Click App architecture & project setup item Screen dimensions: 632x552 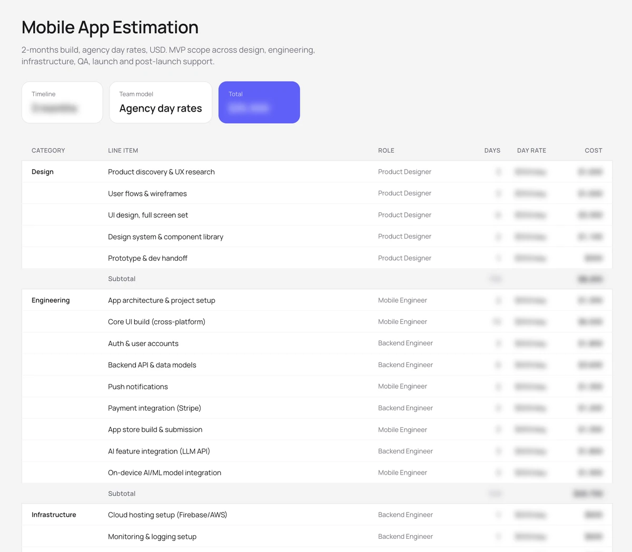[162, 300]
